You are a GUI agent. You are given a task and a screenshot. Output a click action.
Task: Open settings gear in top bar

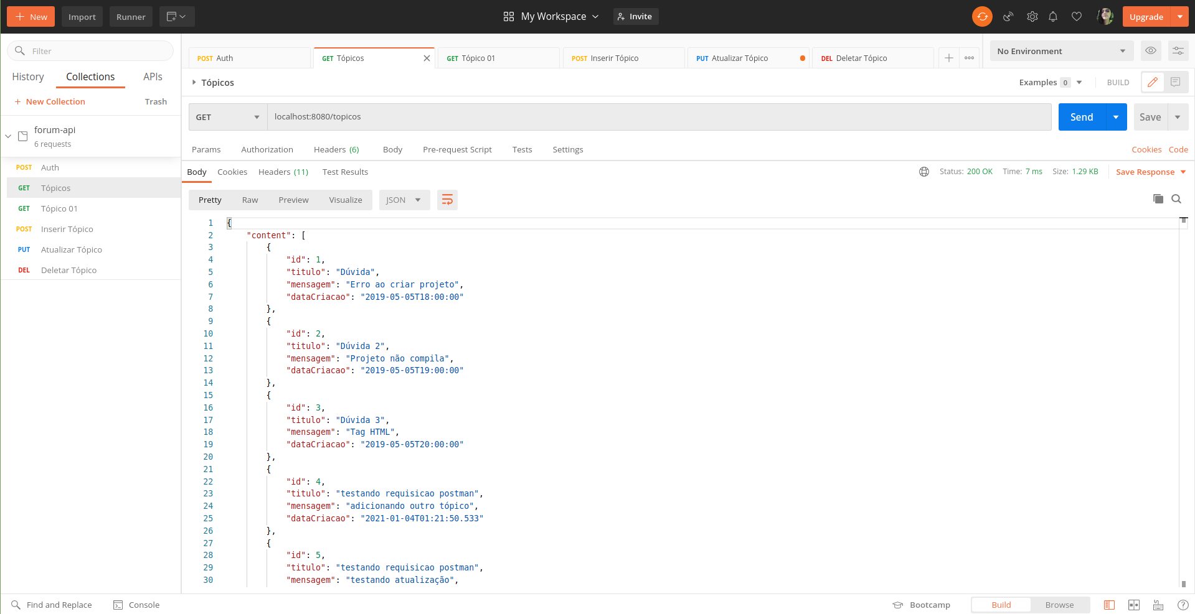click(1032, 17)
